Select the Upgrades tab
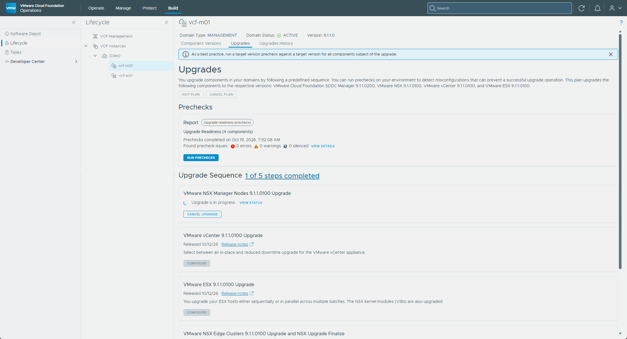This screenshot has width=627, height=339. click(240, 43)
